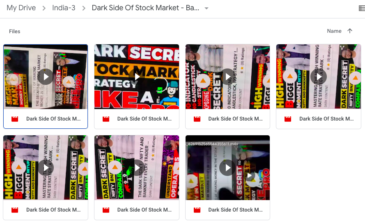
Task: Select the m4v video thumbnail in bottom row
Action: [227, 168]
